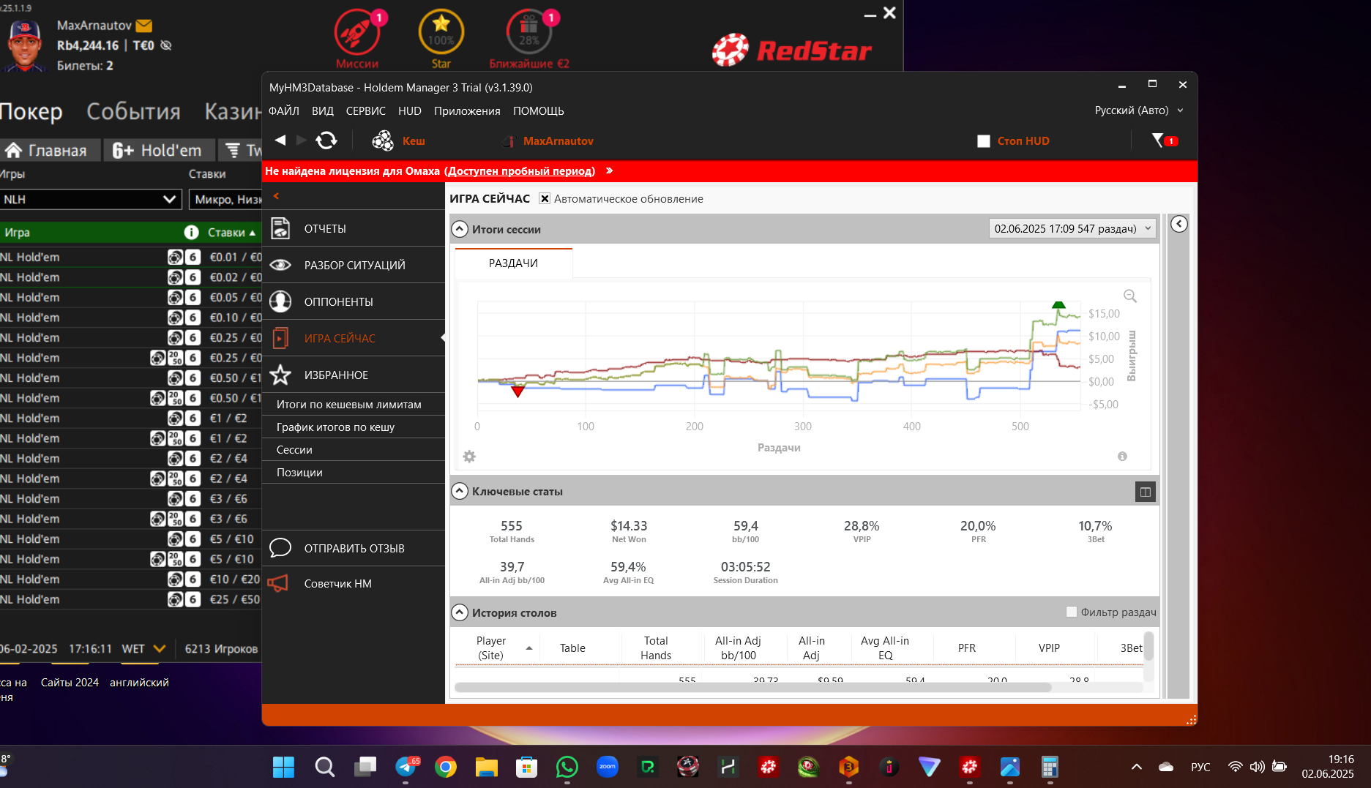Expand the license banner double arrow
This screenshot has width=1371, height=788.
click(609, 170)
